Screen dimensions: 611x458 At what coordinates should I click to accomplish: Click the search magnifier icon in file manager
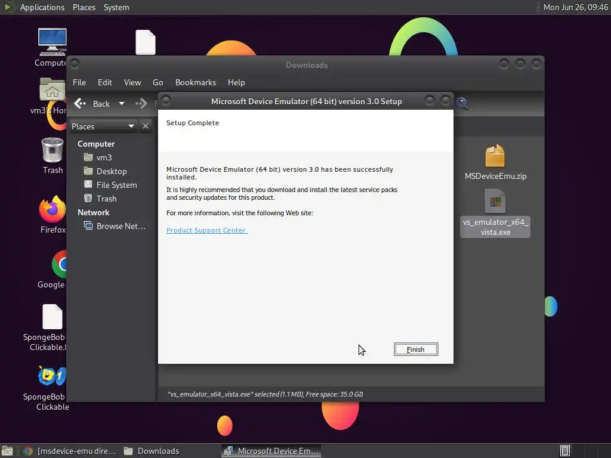coord(462,104)
